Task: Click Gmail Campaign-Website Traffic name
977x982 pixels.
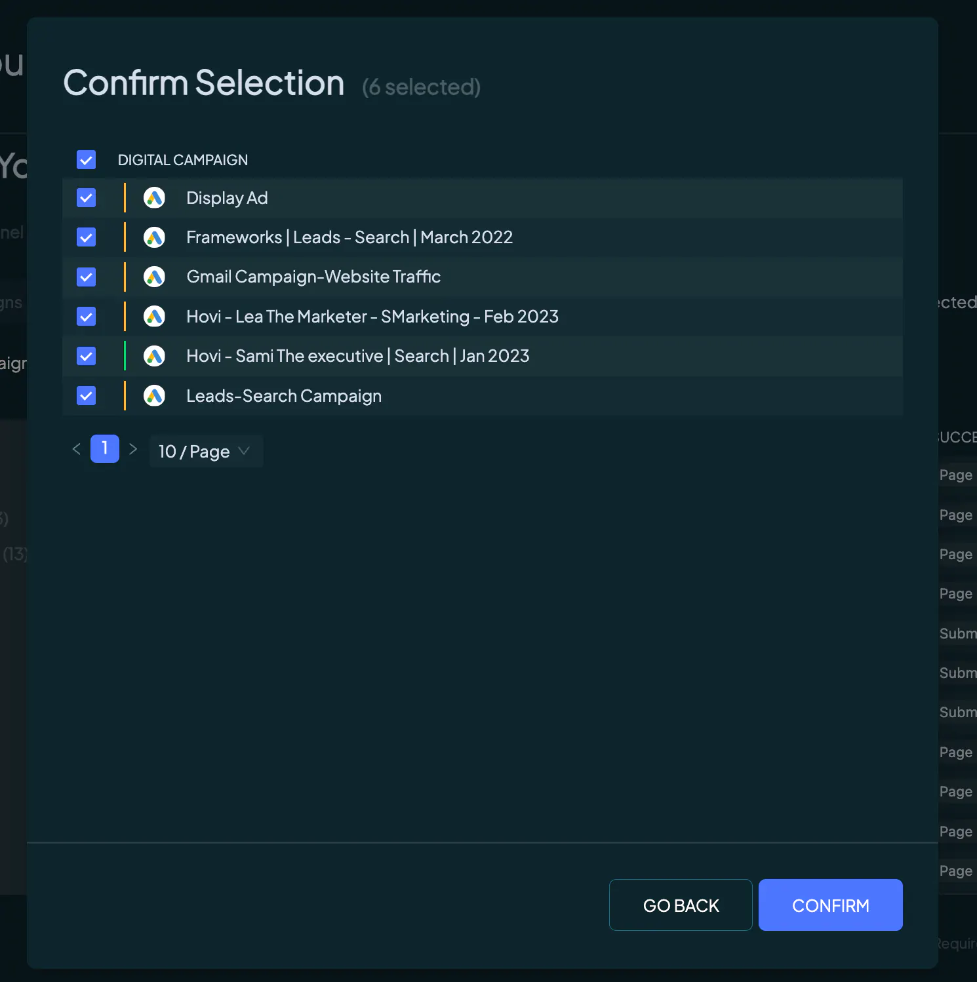Action: tap(313, 277)
